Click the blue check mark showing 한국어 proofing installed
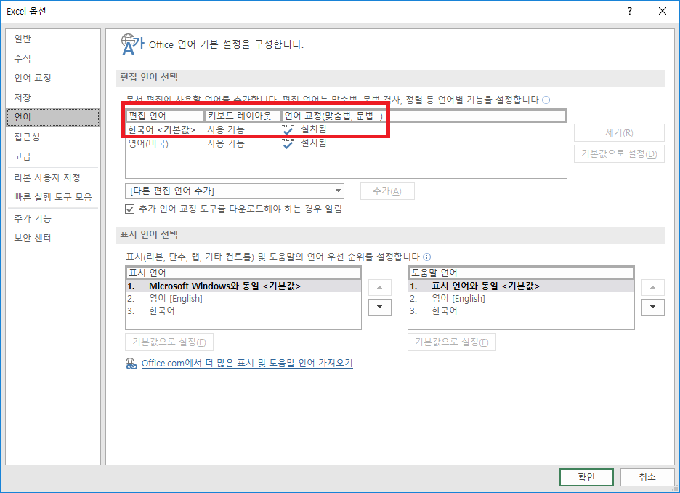Viewport: 680px width, 493px height. [286, 128]
